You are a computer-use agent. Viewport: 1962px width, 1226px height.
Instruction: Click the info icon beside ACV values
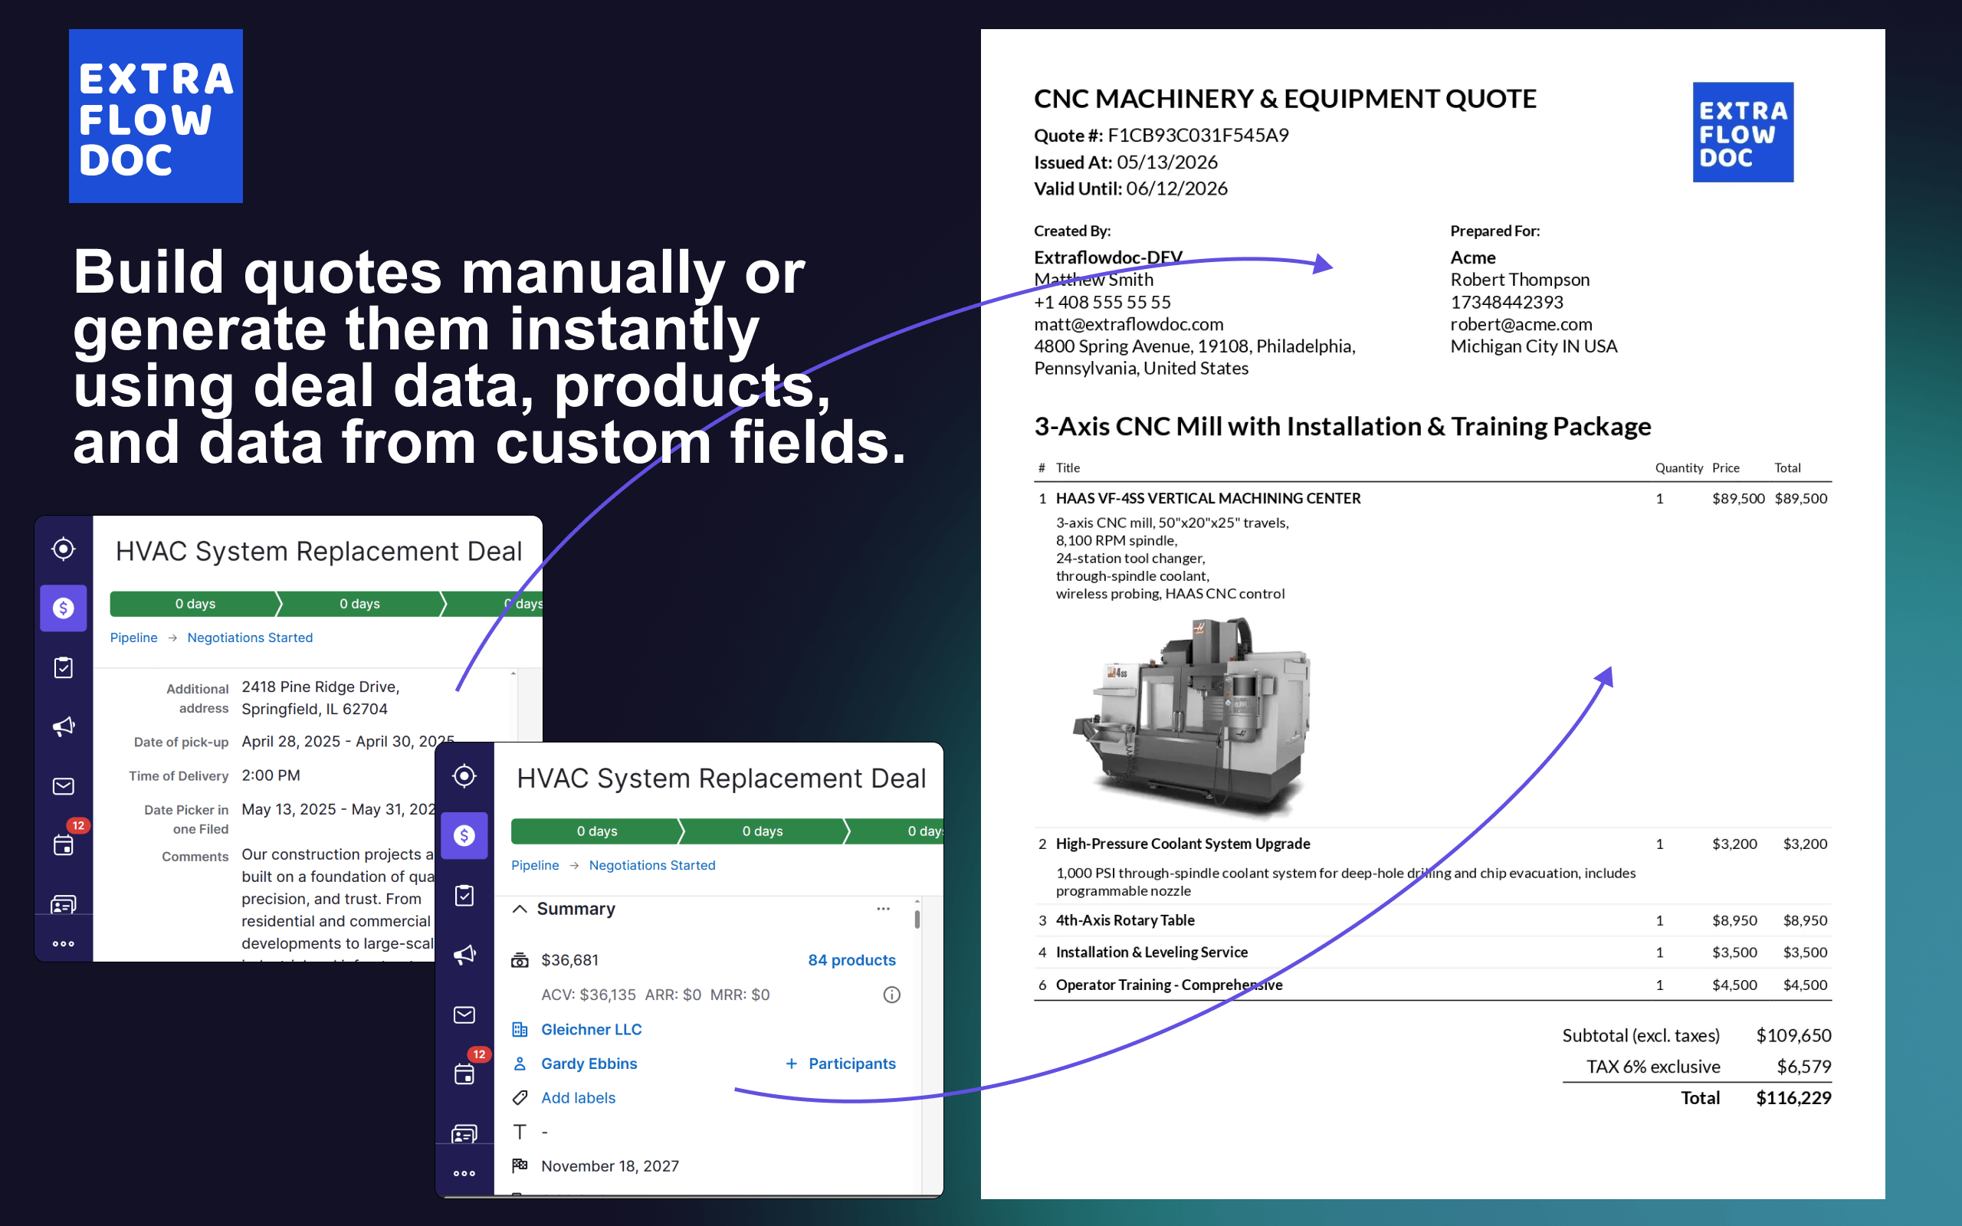pyautogui.click(x=892, y=995)
